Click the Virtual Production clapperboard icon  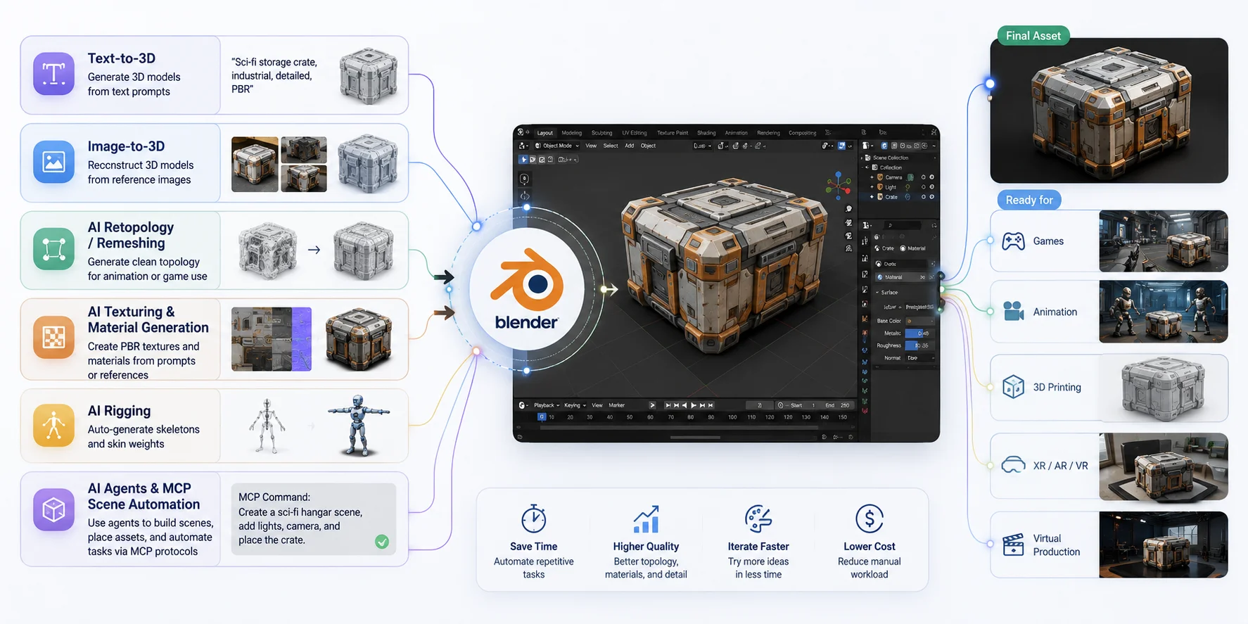tap(1013, 545)
